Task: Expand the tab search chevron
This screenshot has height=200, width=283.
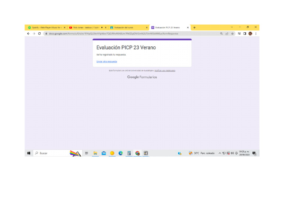Action: coord(232,27)
